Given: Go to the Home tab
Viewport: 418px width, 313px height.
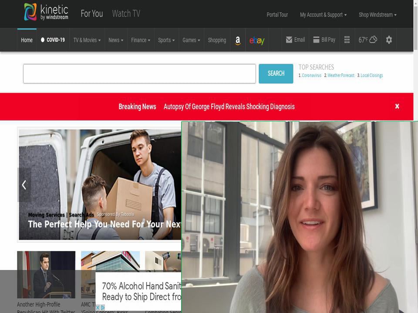Looking at the screenshot, I should [x=27, y=40].
